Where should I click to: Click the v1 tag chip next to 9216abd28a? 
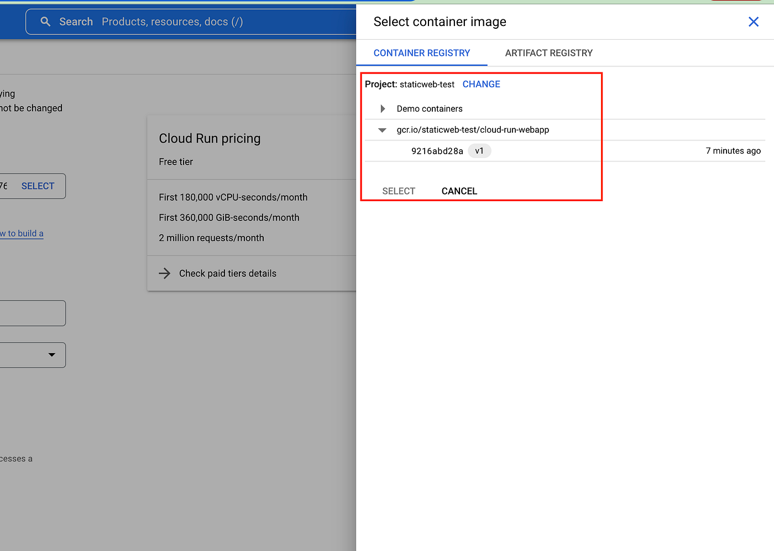tap(479, 150)
